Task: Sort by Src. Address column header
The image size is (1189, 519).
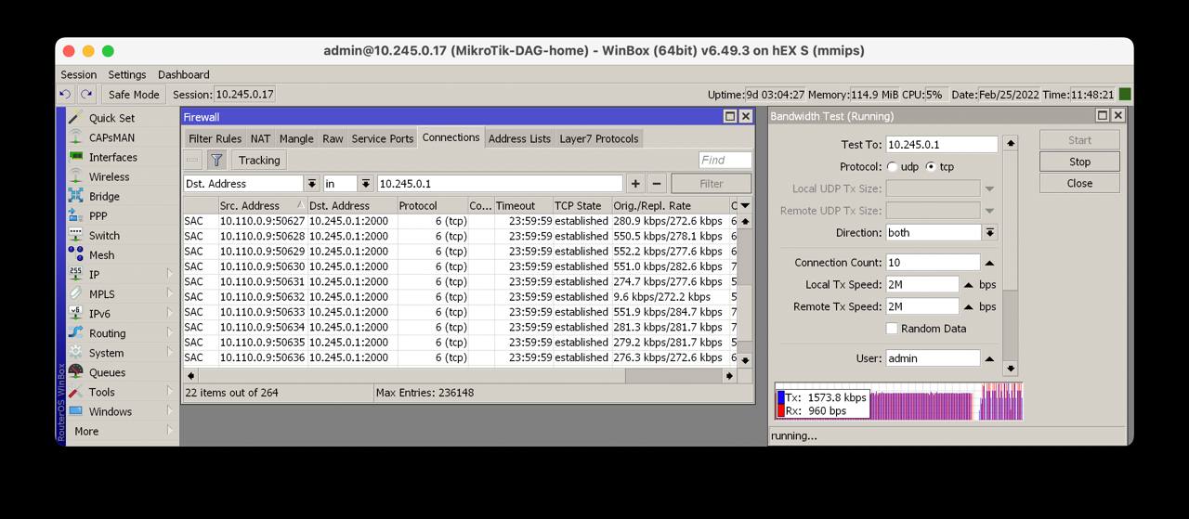Action: (x=263, y=205)
